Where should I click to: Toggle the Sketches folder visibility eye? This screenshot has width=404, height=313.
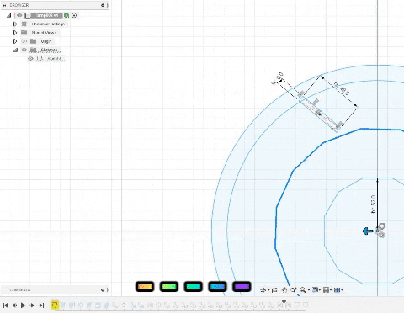pyautogui.click(x=24, y=50)
